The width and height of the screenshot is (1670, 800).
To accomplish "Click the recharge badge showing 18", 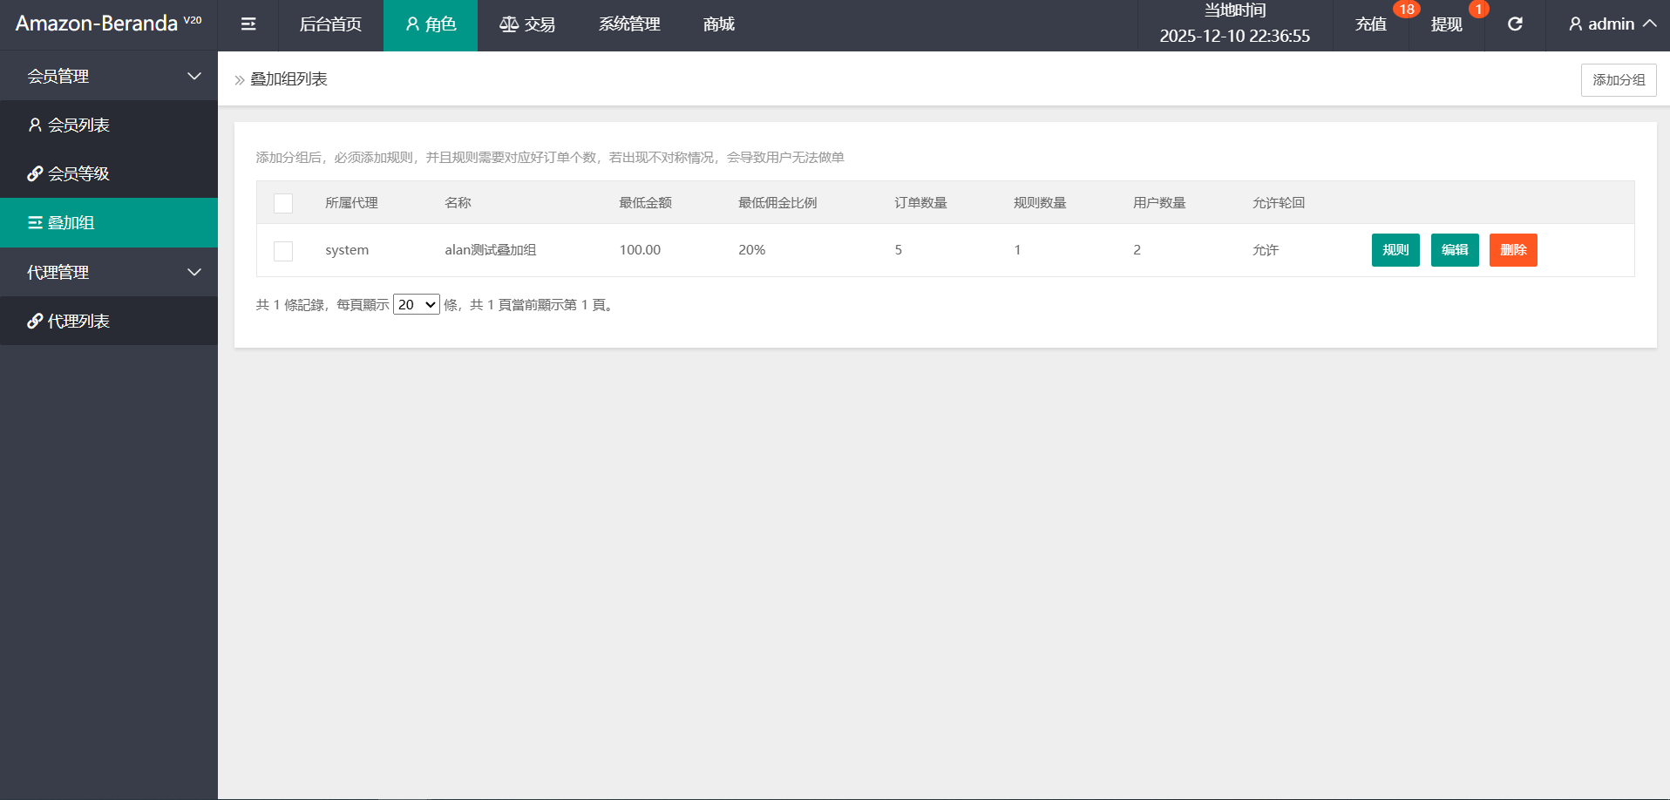I will coord(1406,10).
